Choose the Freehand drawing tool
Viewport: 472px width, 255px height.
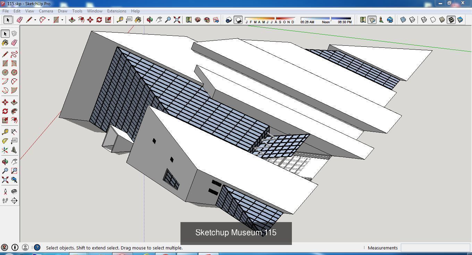pos(14,54)
